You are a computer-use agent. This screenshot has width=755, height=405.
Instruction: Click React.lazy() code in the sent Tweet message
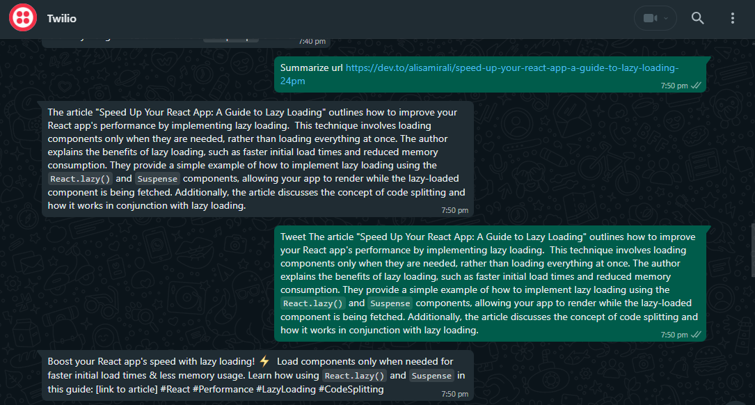pyautogui.click(x=312, y=303)
